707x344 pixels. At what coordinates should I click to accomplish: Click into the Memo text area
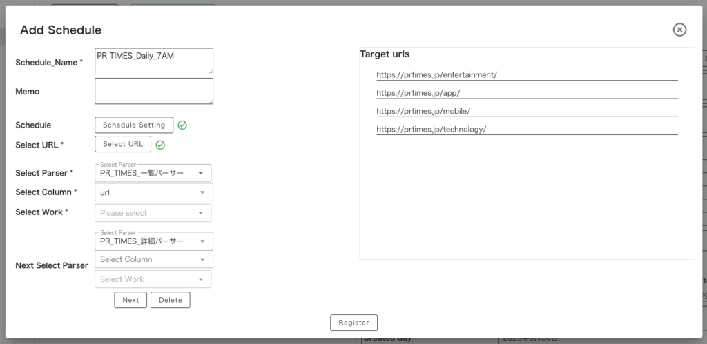coord(153,91)
